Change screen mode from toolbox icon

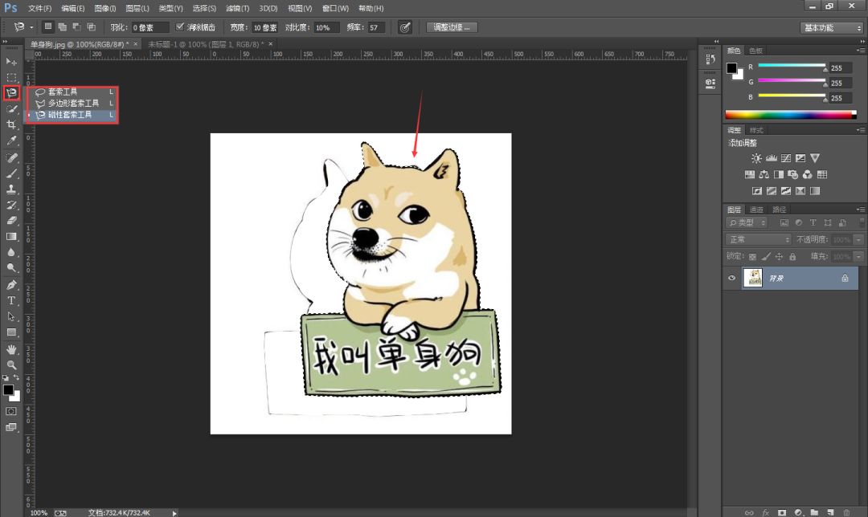[x=11, y=427]
